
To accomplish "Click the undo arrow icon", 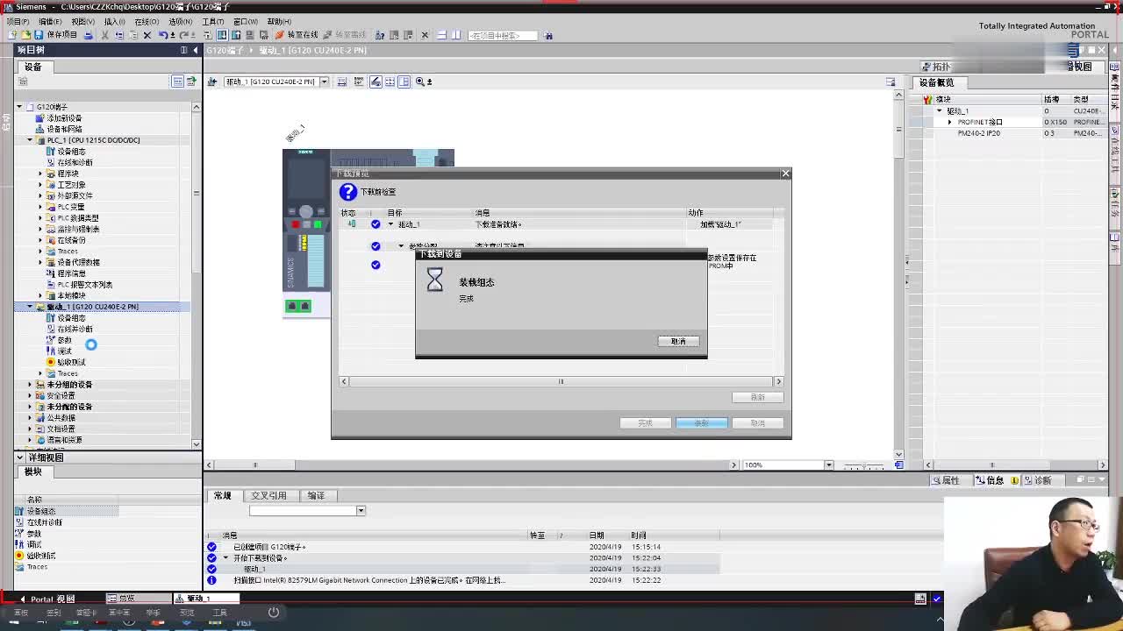I will 163,35.
